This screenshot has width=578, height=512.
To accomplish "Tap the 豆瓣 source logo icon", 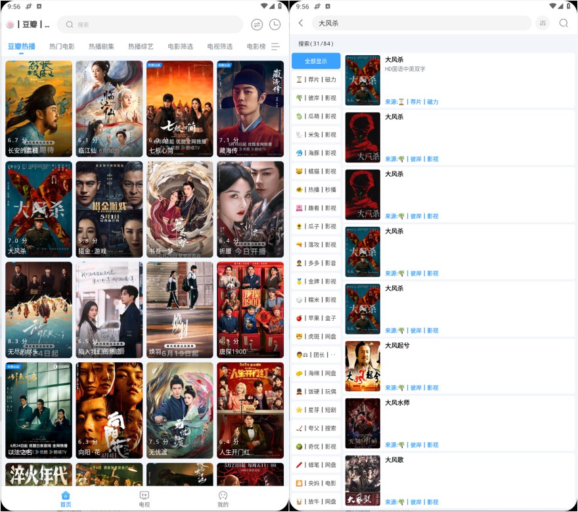I will [10, 25].
